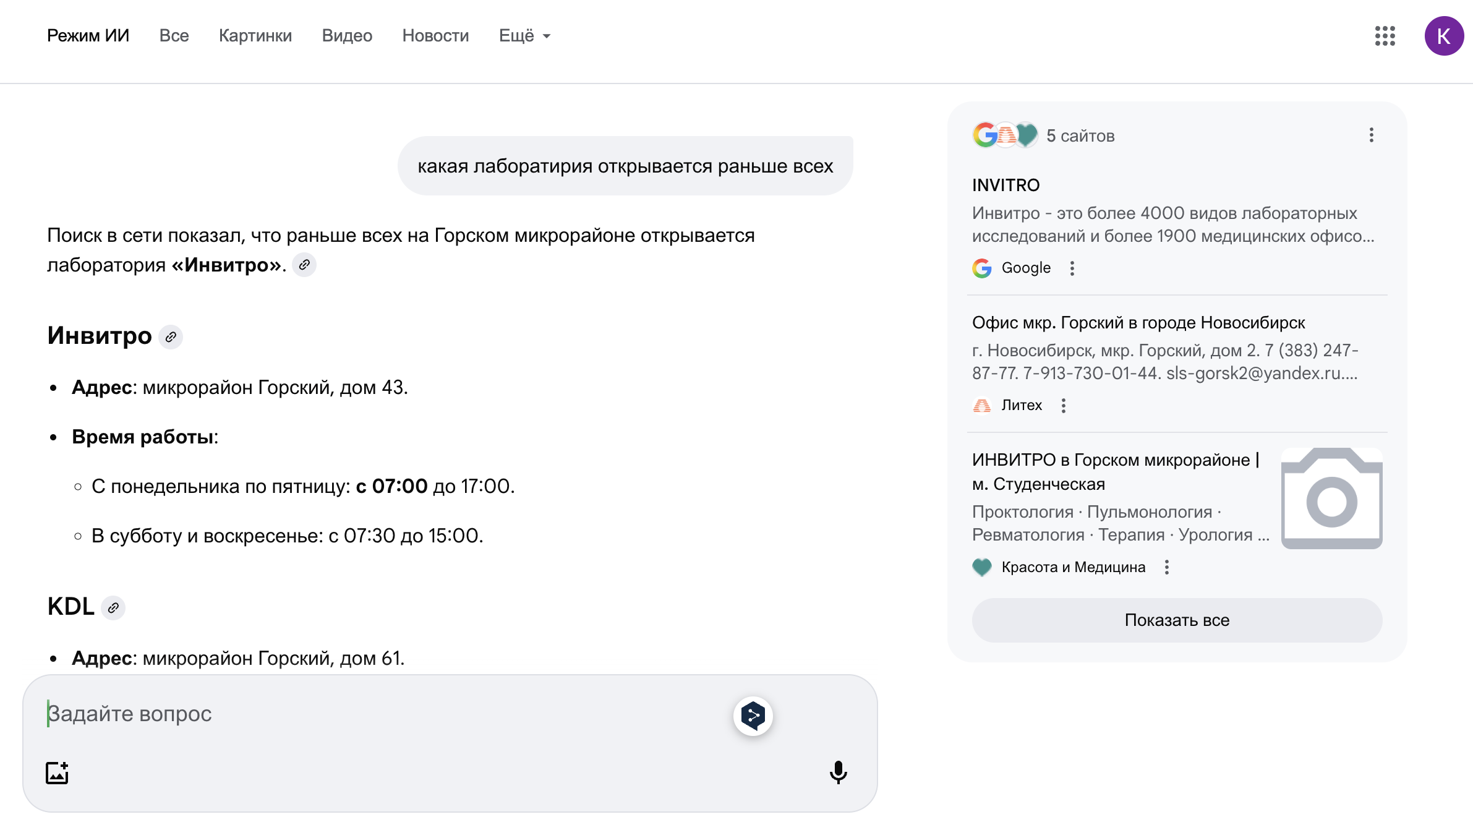Click the camera placeholder thumbnail
Viewport: 1473px width, 830px height.
[1331, 498]
